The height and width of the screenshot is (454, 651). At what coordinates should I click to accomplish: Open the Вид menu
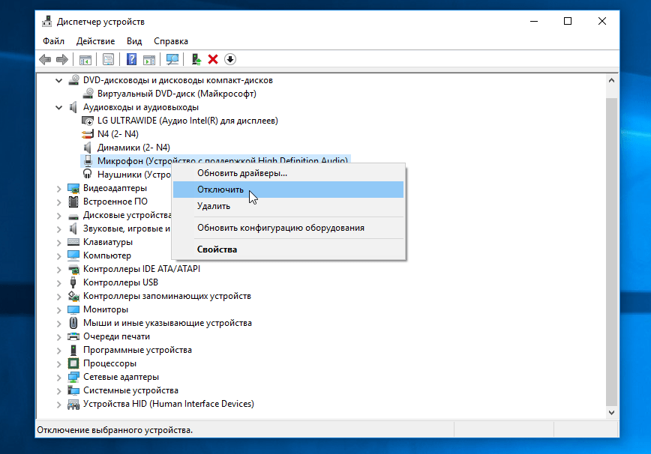click(x=134, y=41)
